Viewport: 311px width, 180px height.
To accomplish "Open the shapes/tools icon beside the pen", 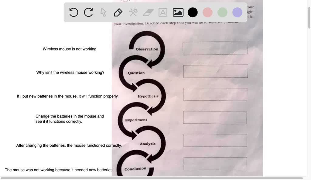I will [x=133, y=12].
